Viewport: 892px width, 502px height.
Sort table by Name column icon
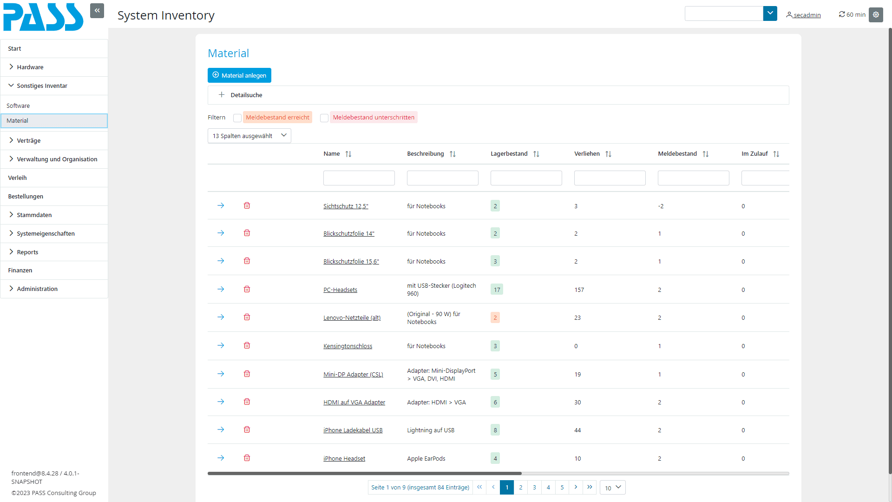coord(348,154)
